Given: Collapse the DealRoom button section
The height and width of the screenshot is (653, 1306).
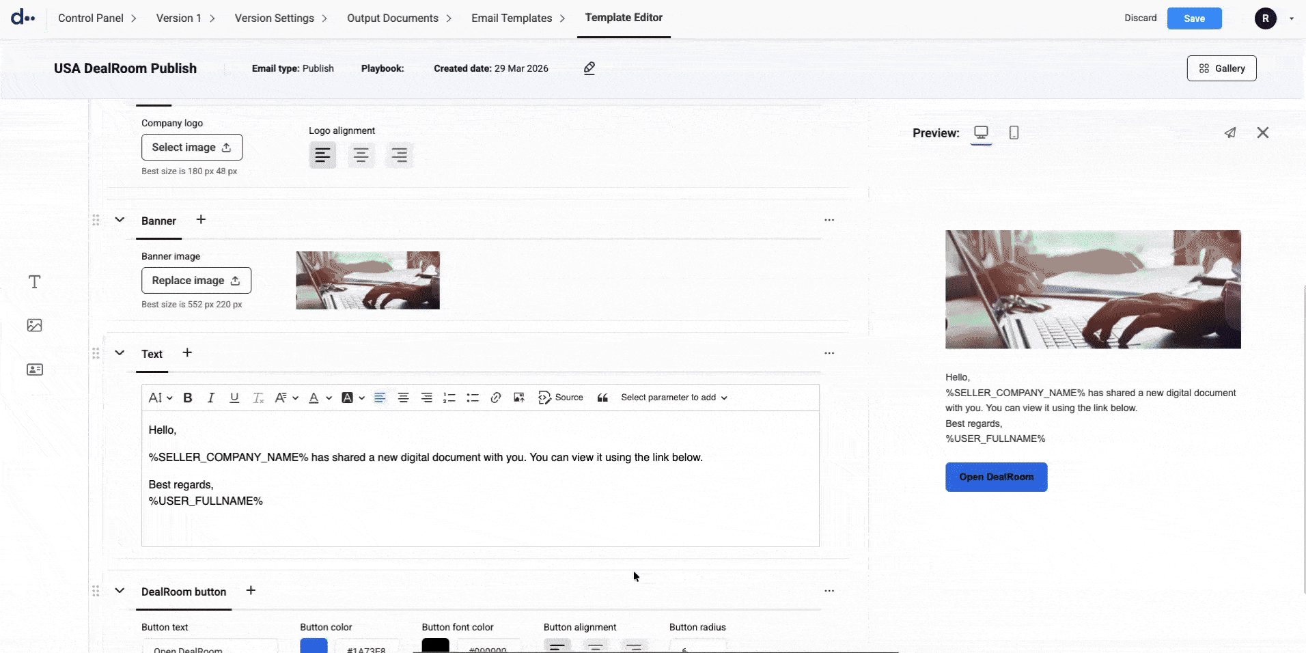Looking at the screenshot, I should tap(120, 591).
